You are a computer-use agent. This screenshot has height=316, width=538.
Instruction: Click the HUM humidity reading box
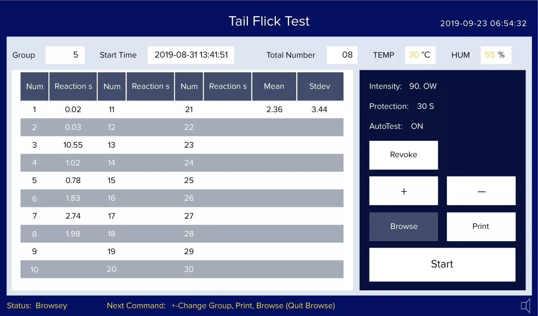point(496,55)
